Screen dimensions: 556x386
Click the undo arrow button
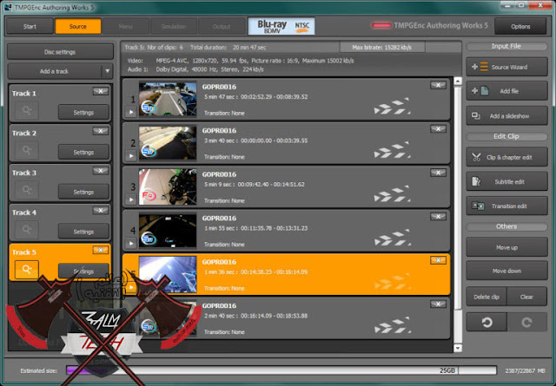click(486, 322)
